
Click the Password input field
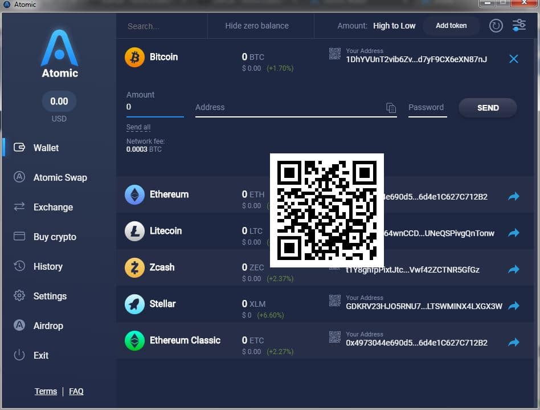point(427,108)
